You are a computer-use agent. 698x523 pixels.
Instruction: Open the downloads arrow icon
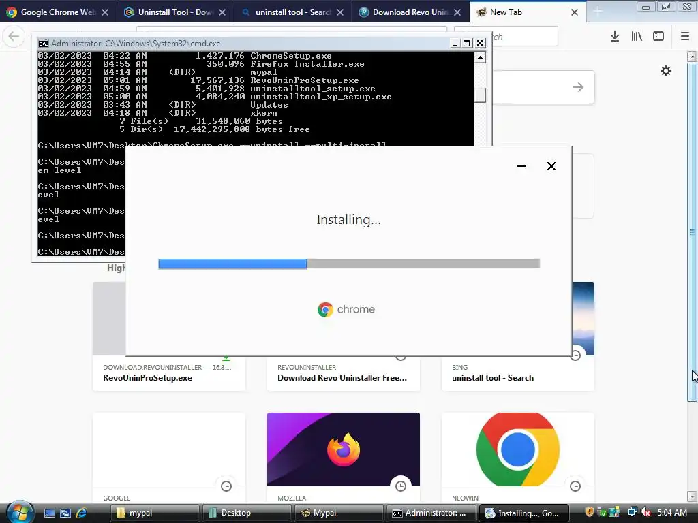[615, 37]
